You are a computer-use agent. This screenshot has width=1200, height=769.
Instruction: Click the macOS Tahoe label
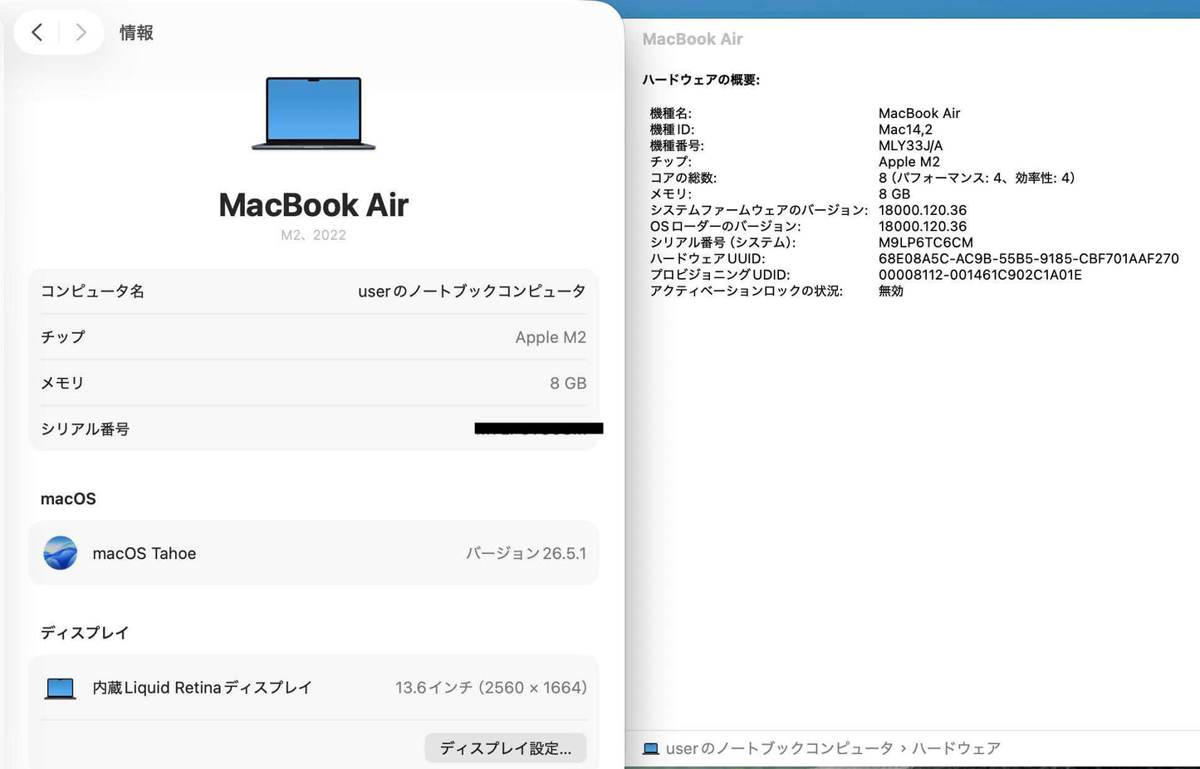[144, 553]
